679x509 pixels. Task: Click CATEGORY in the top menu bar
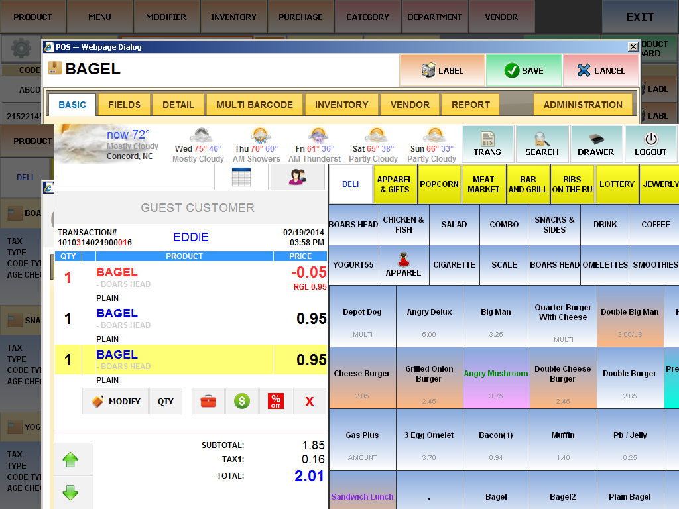pos(367,17)
